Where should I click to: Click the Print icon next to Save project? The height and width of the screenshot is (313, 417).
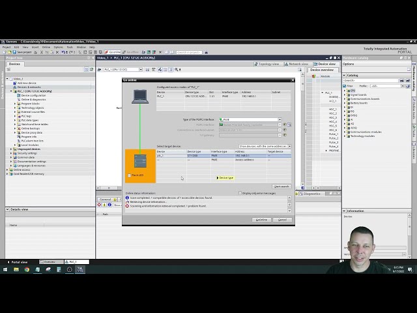(x=35, y=52)
